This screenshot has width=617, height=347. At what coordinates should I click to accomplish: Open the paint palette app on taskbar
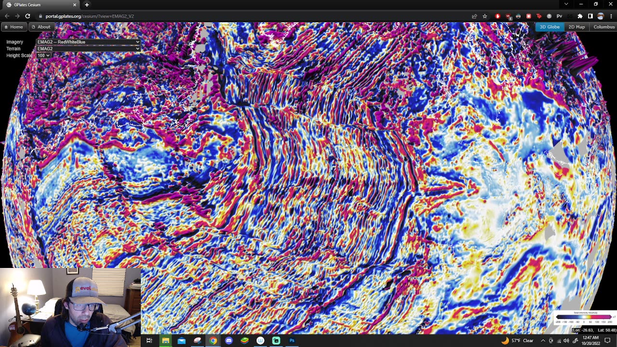point(197,341)
